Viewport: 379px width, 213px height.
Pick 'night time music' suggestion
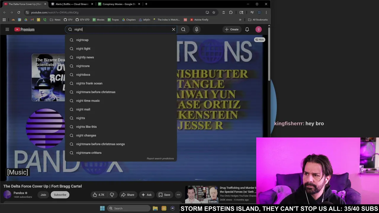[121, 101]
